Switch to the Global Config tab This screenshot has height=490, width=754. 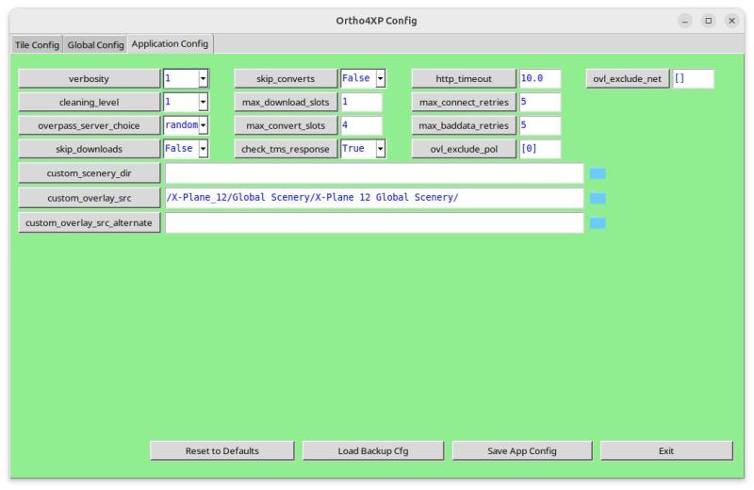(x=96, y=44)
